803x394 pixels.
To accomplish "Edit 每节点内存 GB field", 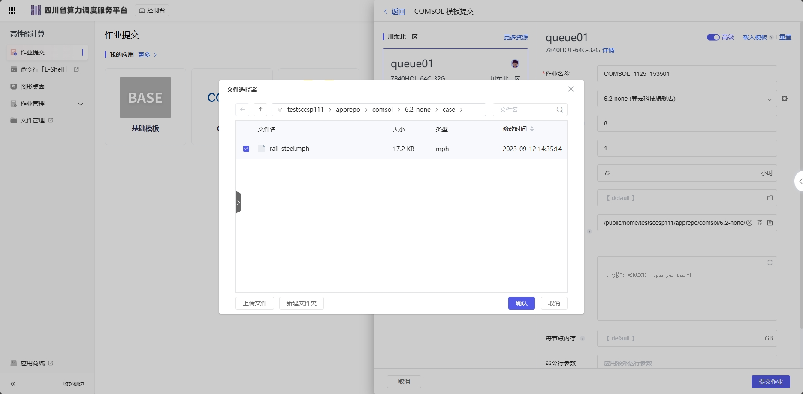I will (687, 338).
